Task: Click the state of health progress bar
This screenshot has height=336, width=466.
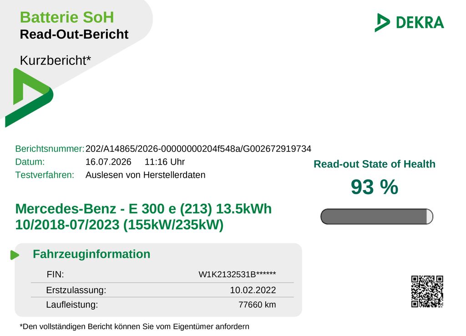Action: click(x=376, y=216)
